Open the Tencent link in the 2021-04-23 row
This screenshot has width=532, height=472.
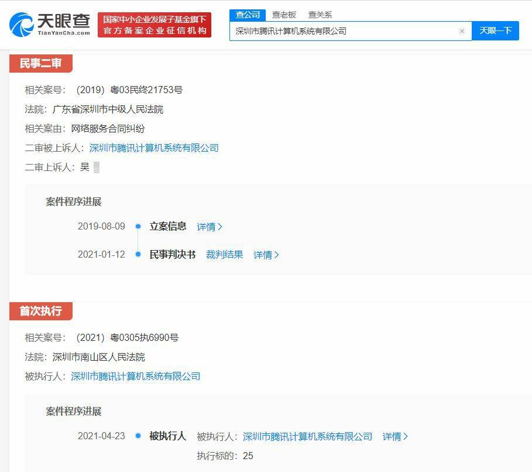(x=307, y=436)
